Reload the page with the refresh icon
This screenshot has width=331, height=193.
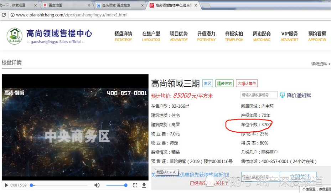[x=4, y=15]
